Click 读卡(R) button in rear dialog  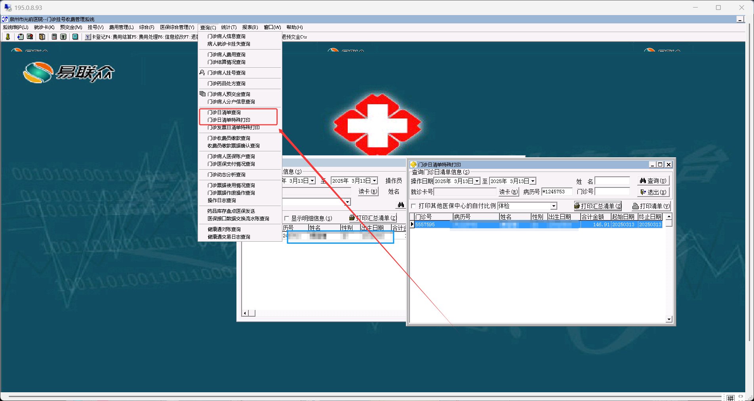pos(368,192)
